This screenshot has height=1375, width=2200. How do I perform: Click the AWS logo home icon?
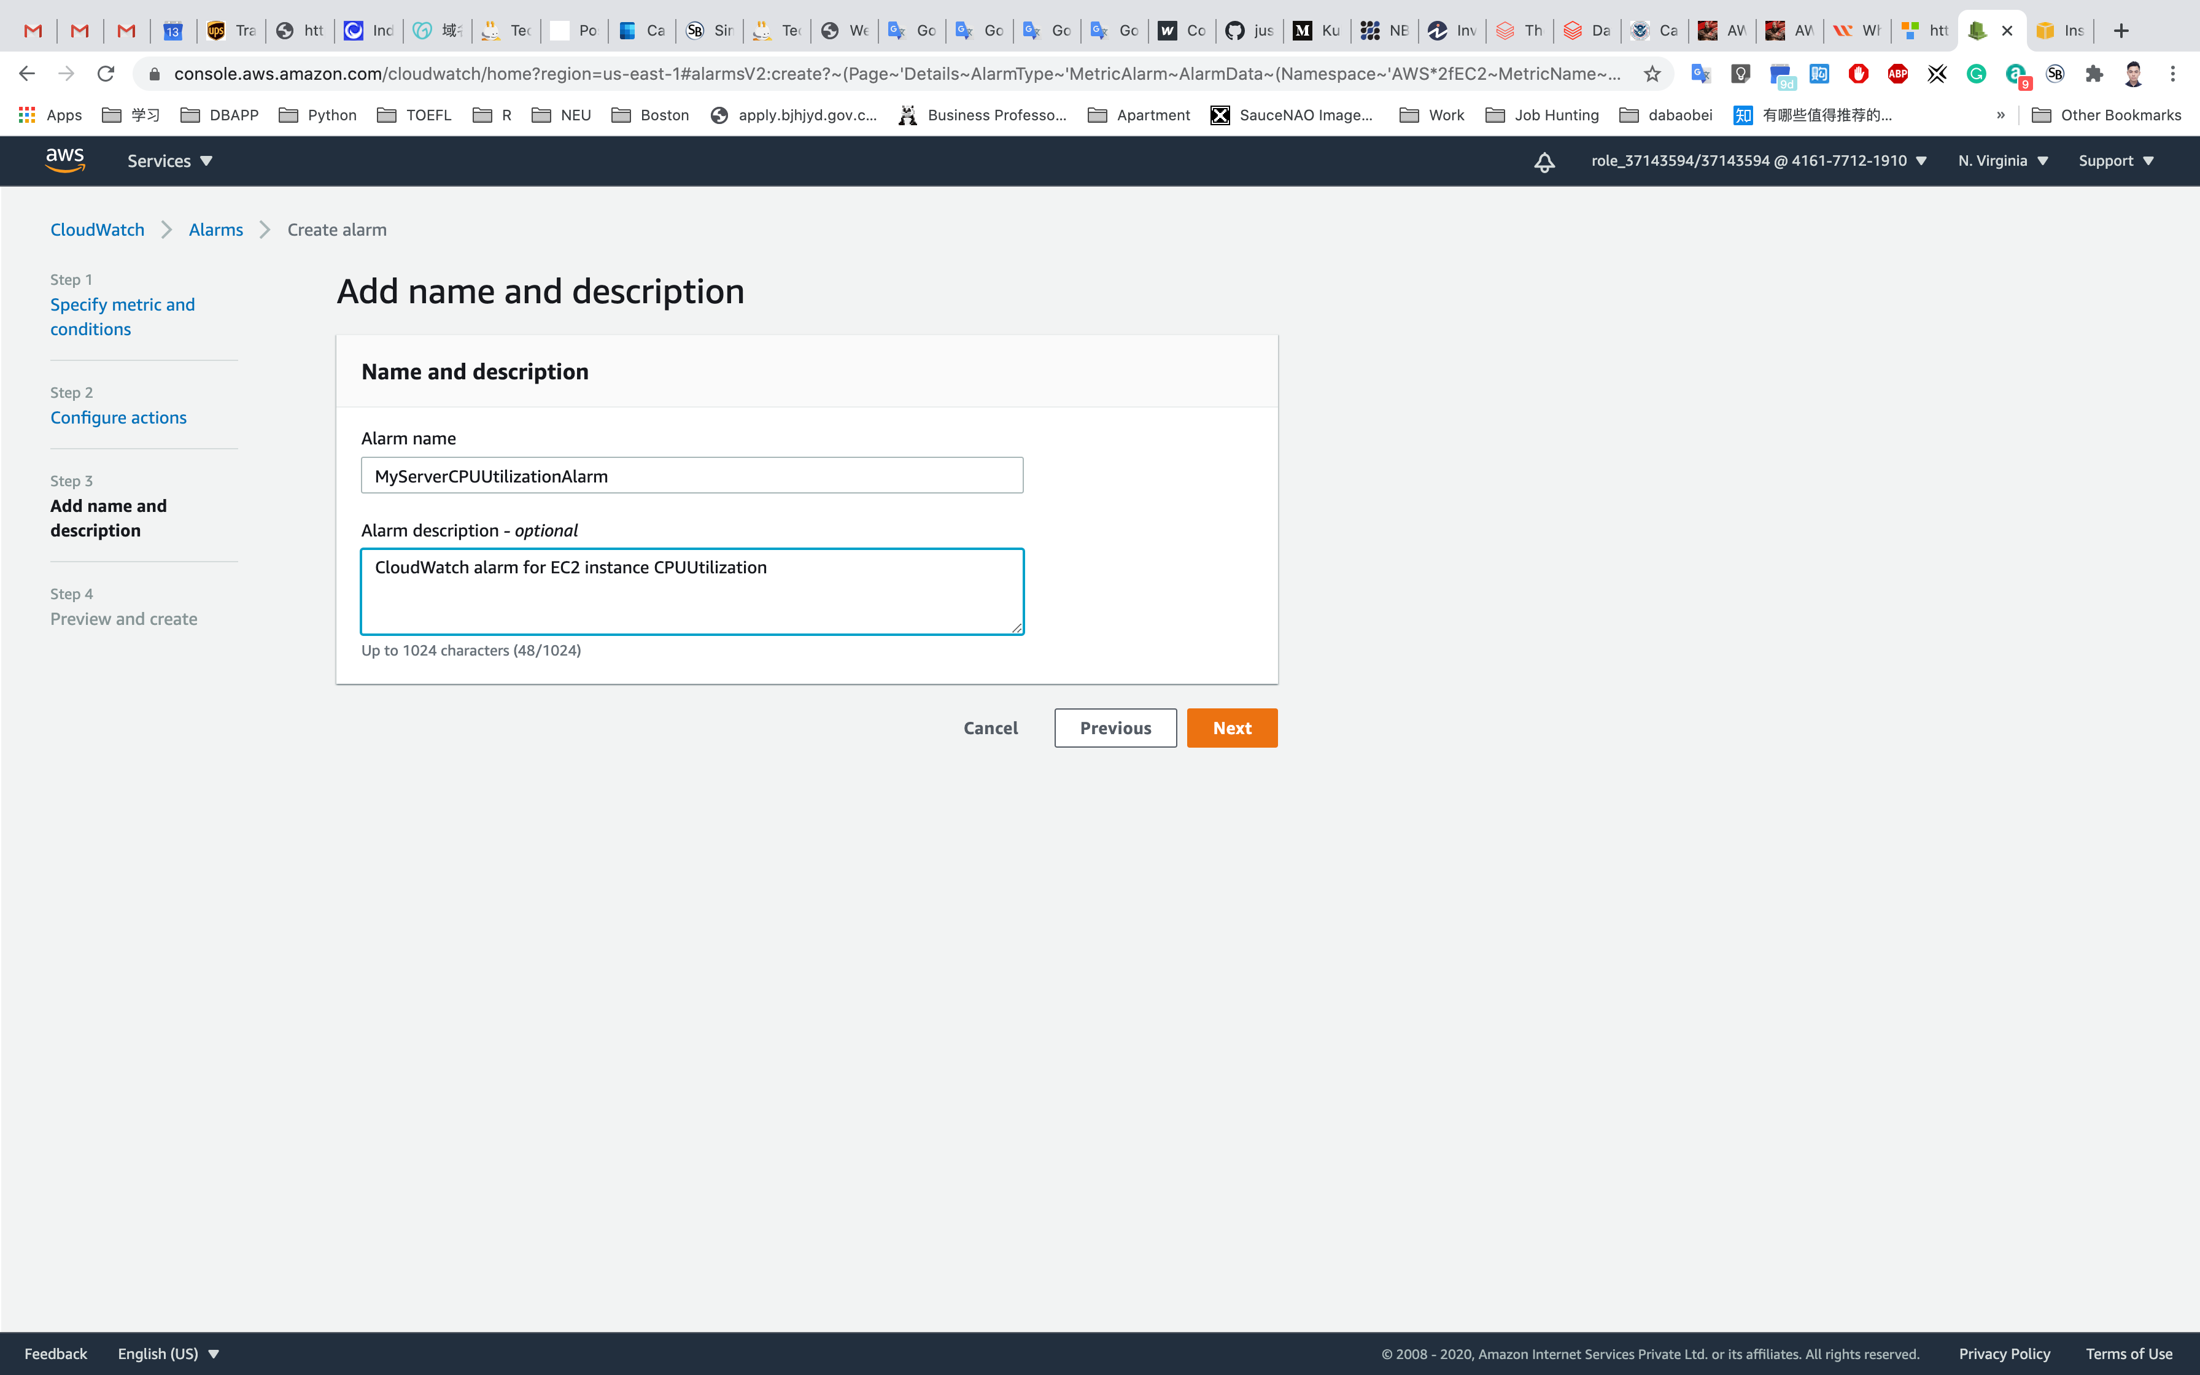pyautogui.click(x=66, y=160)
